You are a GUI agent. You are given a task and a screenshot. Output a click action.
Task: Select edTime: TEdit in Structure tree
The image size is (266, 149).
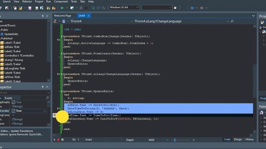coord(12,77)
